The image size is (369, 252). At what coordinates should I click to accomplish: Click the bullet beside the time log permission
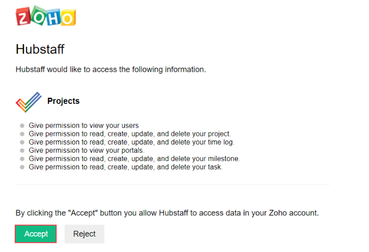pos(22,142)
